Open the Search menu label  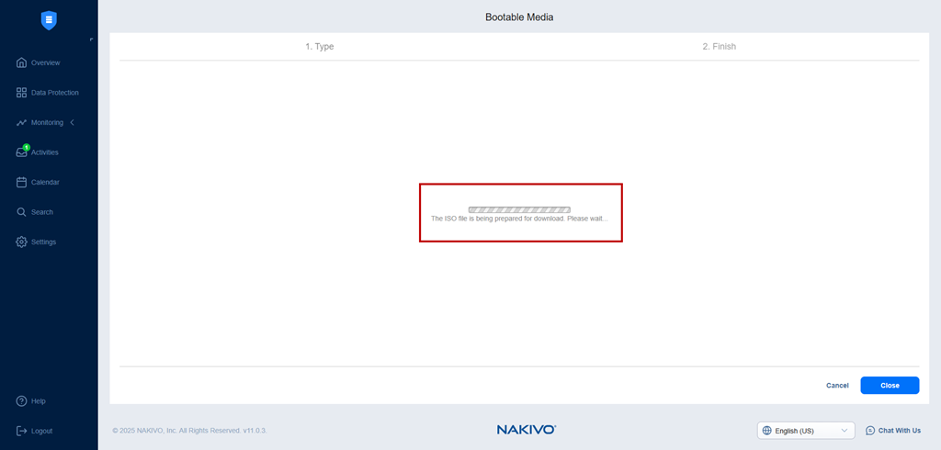point(42,212)
